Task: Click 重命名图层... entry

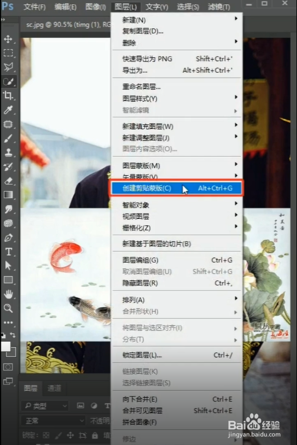Action: (x=176, y=86)
